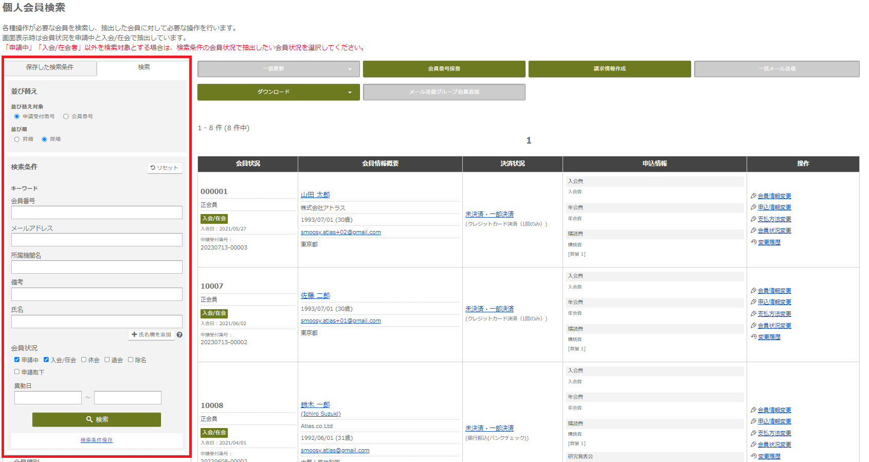869x462 pixels.
Task: Click 未決済・一部決済 link for member 10008
Action: (x=490, y=429)
